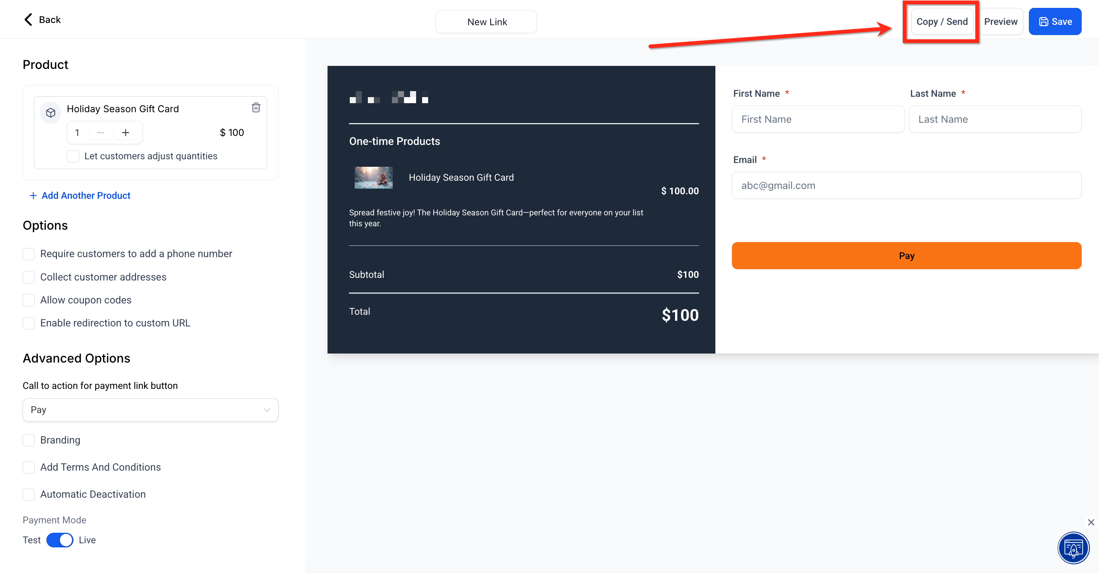Open the Preview button
Screen dimensions: 1099x573
coord(1001,22)
